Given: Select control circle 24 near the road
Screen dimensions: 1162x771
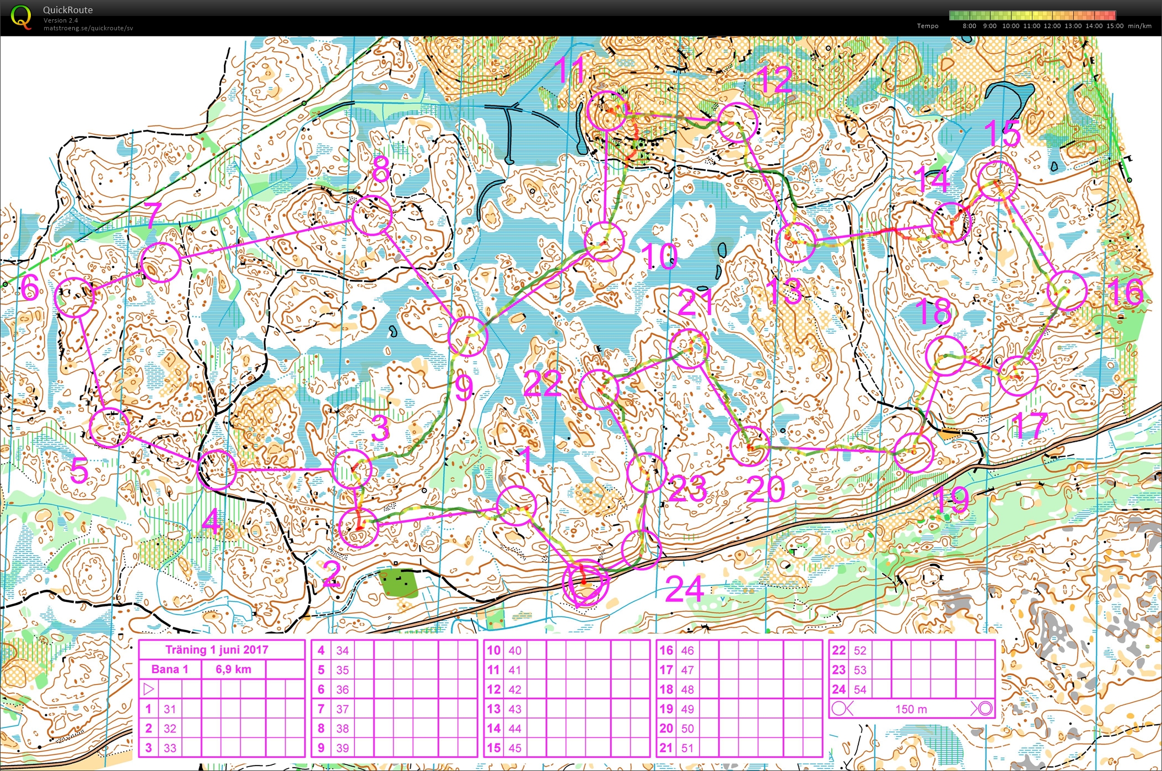Looking at the screenshot, I should pyautogui.click(x=641, y=549).
